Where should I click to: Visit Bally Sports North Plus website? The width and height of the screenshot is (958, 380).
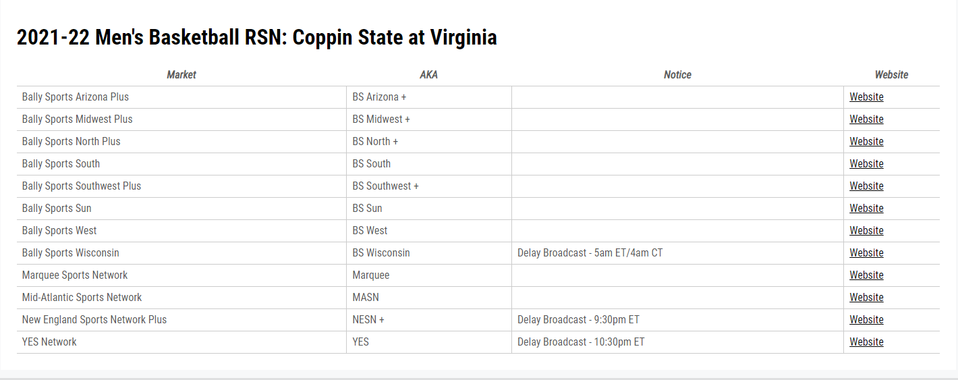(x=866, y=141)
